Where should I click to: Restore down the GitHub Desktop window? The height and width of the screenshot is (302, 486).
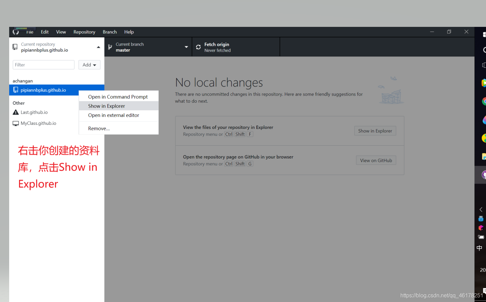pos(449,32)
